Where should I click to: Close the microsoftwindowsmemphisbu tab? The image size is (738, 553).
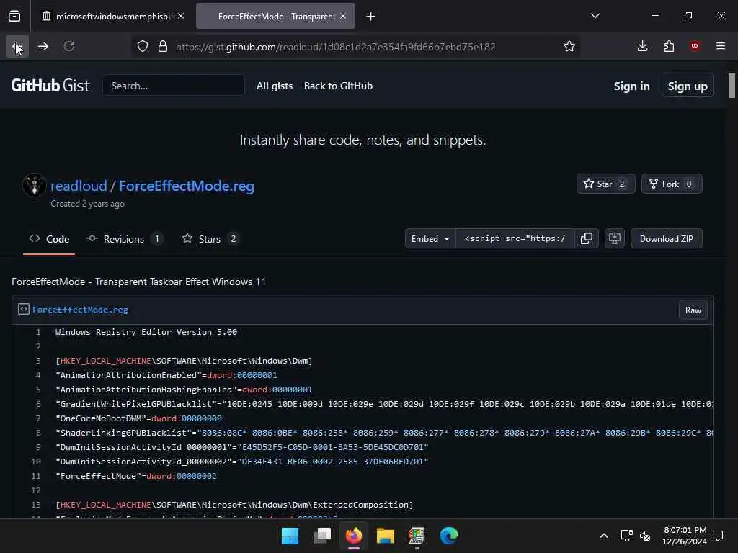[181, 17]
